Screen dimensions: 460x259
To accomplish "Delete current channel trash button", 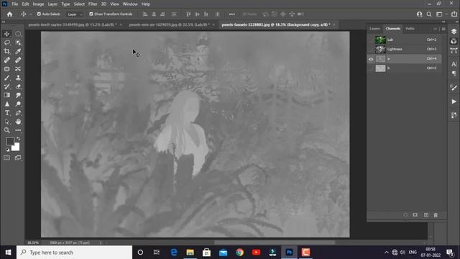I will (x=436, y=215).
